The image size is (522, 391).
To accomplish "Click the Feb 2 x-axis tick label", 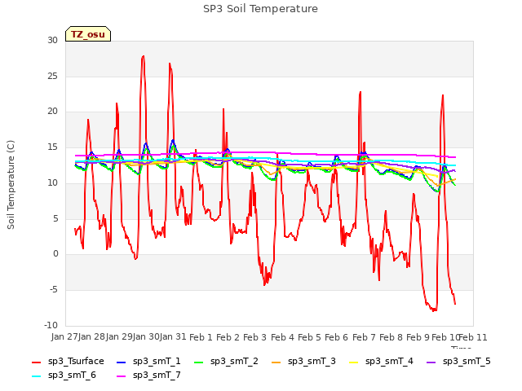I will tap(228, 337).
